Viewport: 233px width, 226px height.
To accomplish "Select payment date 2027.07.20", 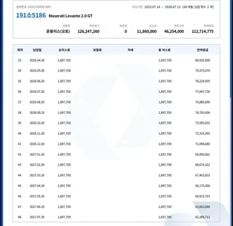I will (37, 217).
